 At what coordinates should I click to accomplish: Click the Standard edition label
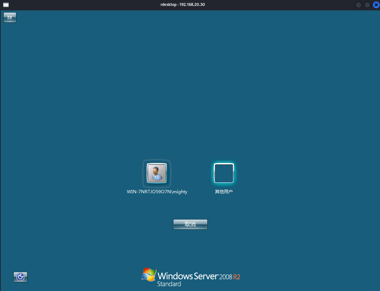[169, 284]
